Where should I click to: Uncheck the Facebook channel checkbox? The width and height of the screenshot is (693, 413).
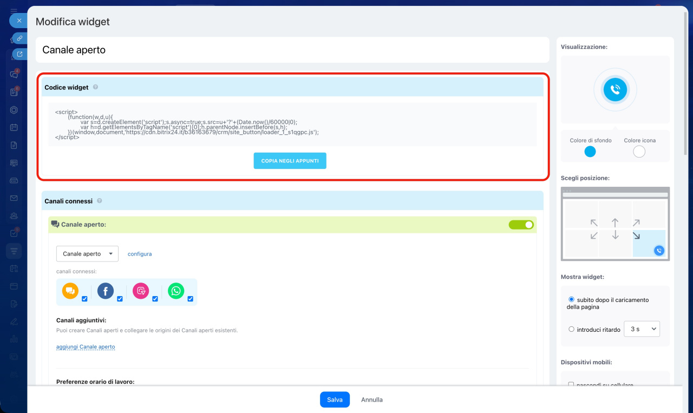coord(120,299)
